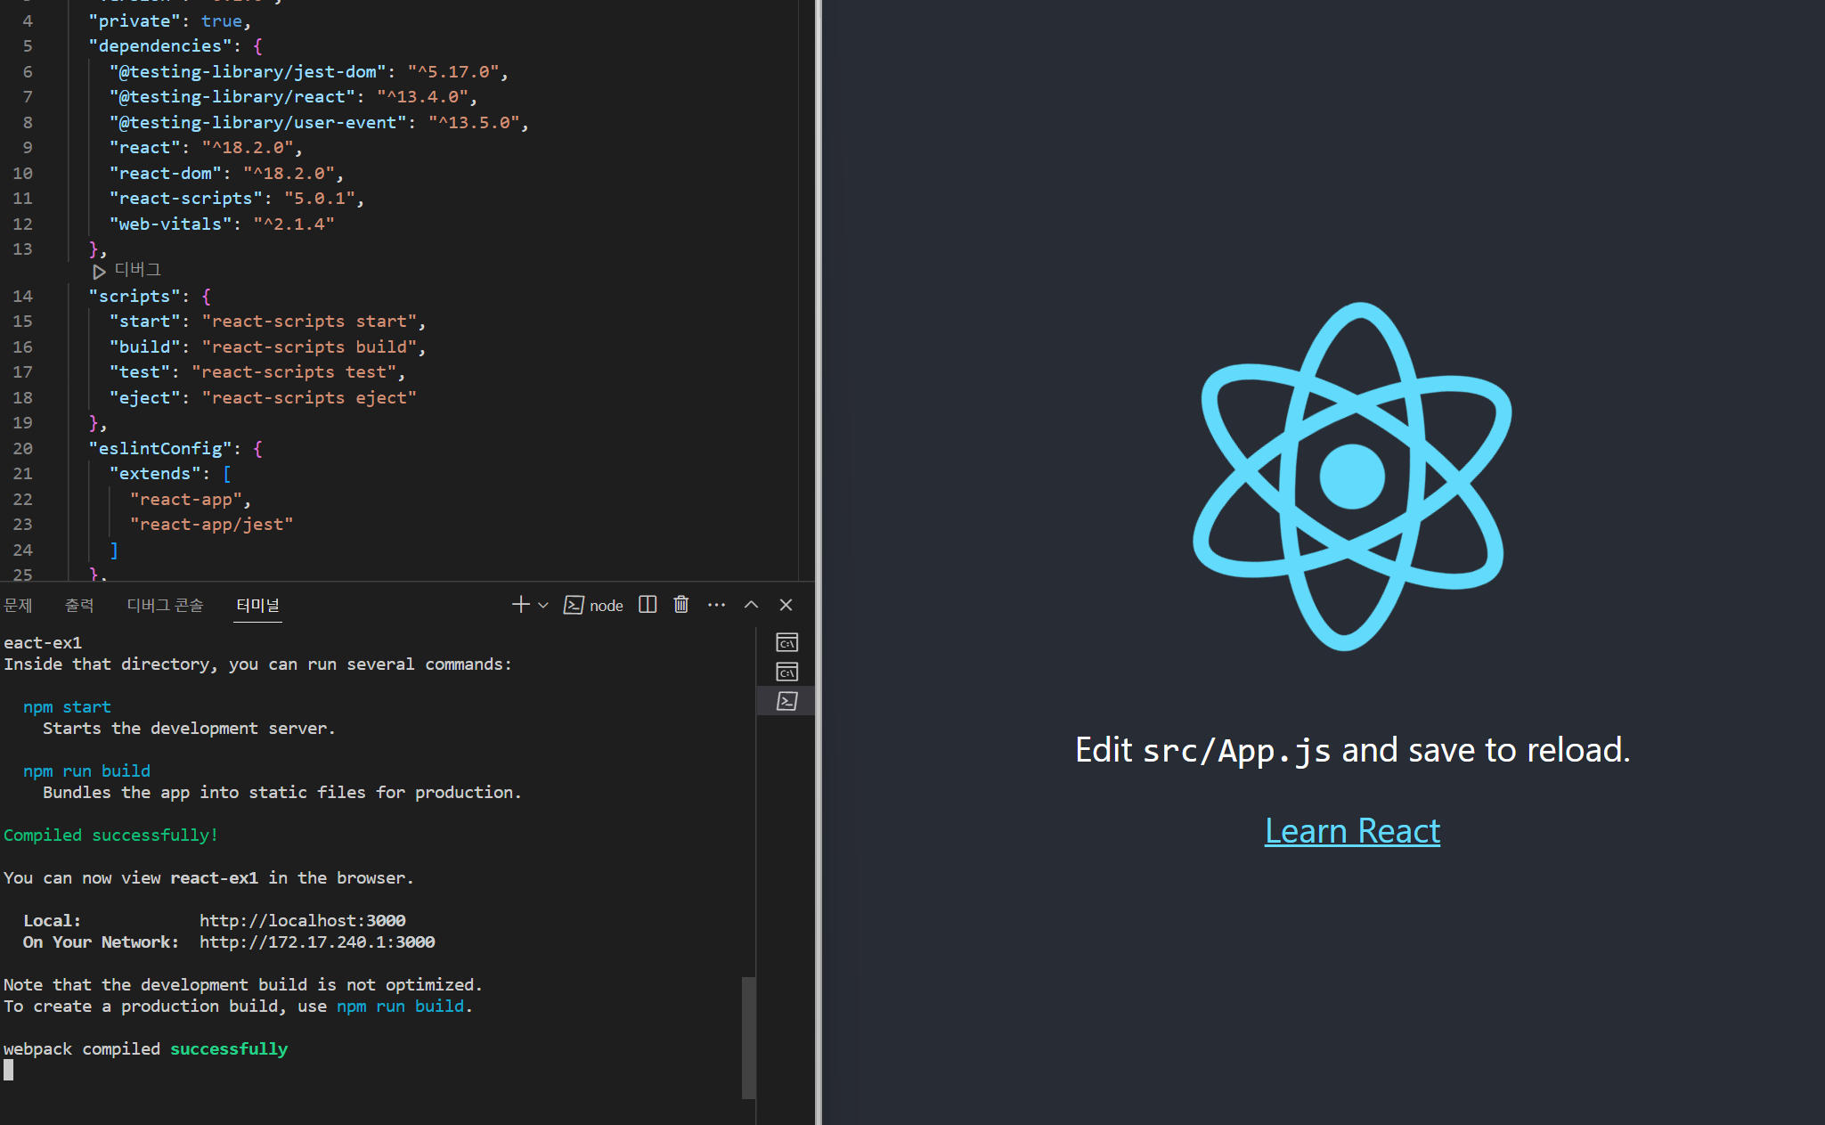Image resolution: width=1825 pixels, height=1125 pixels.
Task: Split the terminal pane
Action: tap(648, 605)
